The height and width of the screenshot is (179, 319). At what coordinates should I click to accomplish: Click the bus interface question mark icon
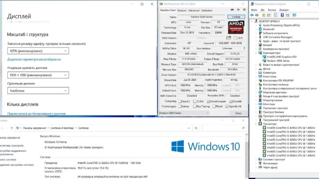[244, 48]
